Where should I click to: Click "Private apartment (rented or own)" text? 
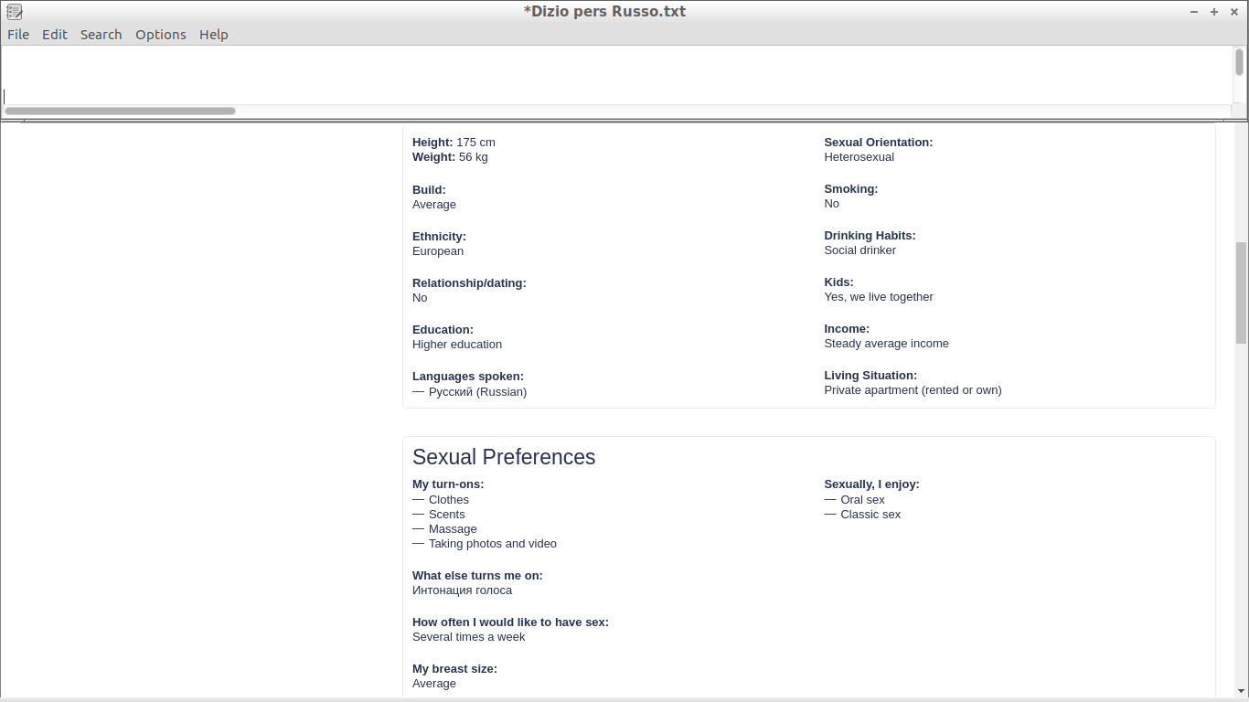pyautogui.click(x=913, y=390)
